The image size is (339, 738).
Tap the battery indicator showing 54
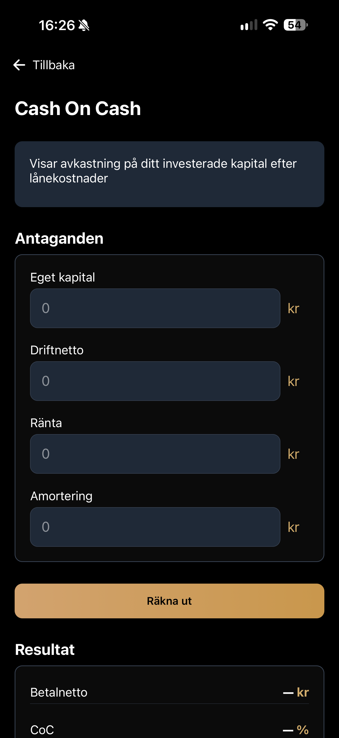296,25
